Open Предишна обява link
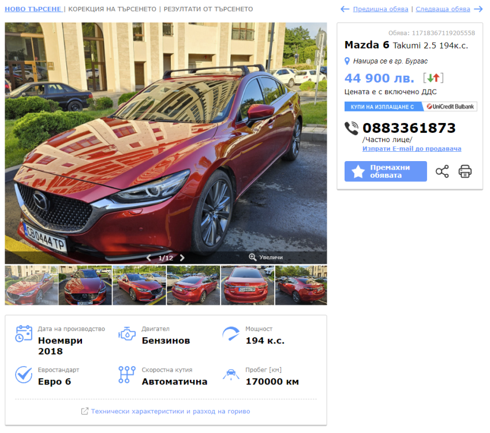 pyautogui.click(x=380, y=9)
